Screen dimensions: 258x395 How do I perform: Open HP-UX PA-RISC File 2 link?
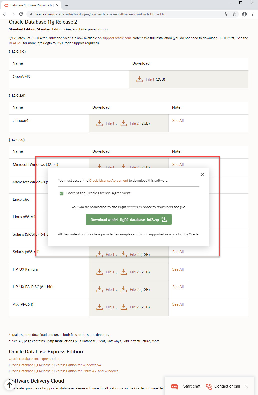134,290
